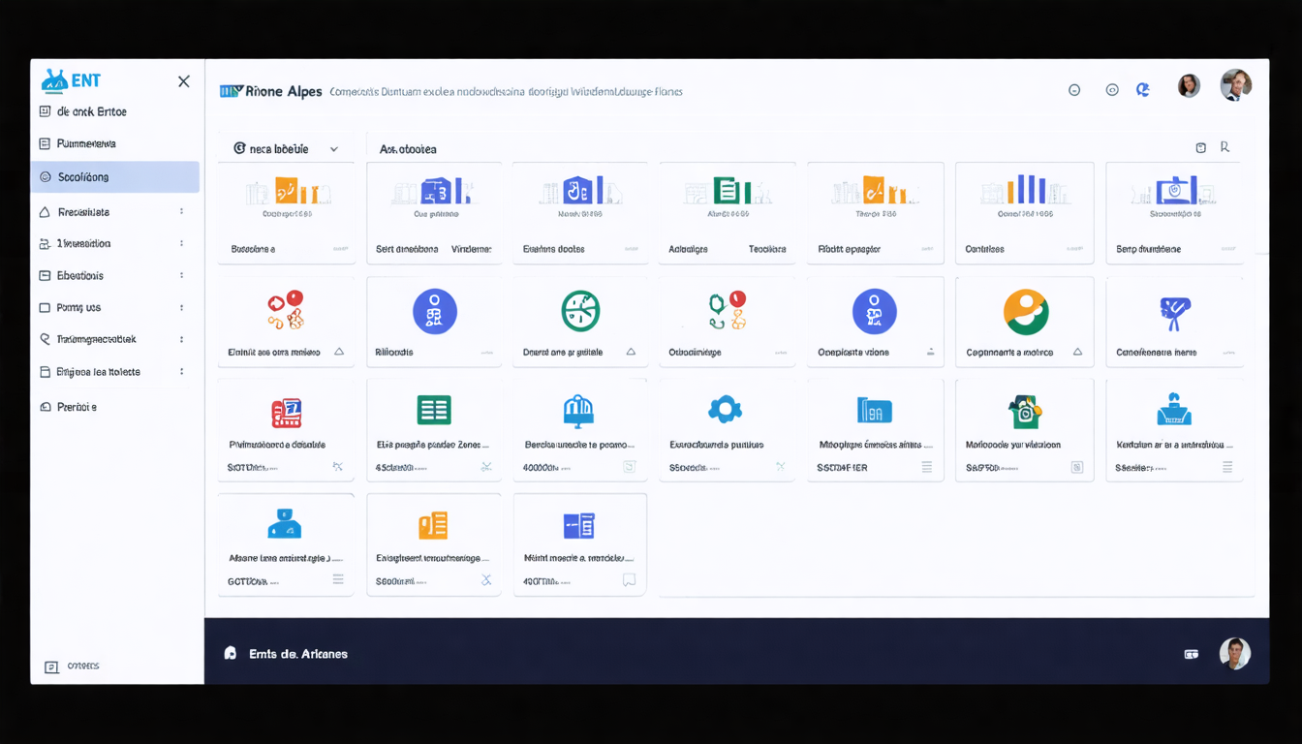Image resolution: width=1302 pixels, height=744 pixels.
Task: Open the red calculator app icon
Action: pos(287,413)
